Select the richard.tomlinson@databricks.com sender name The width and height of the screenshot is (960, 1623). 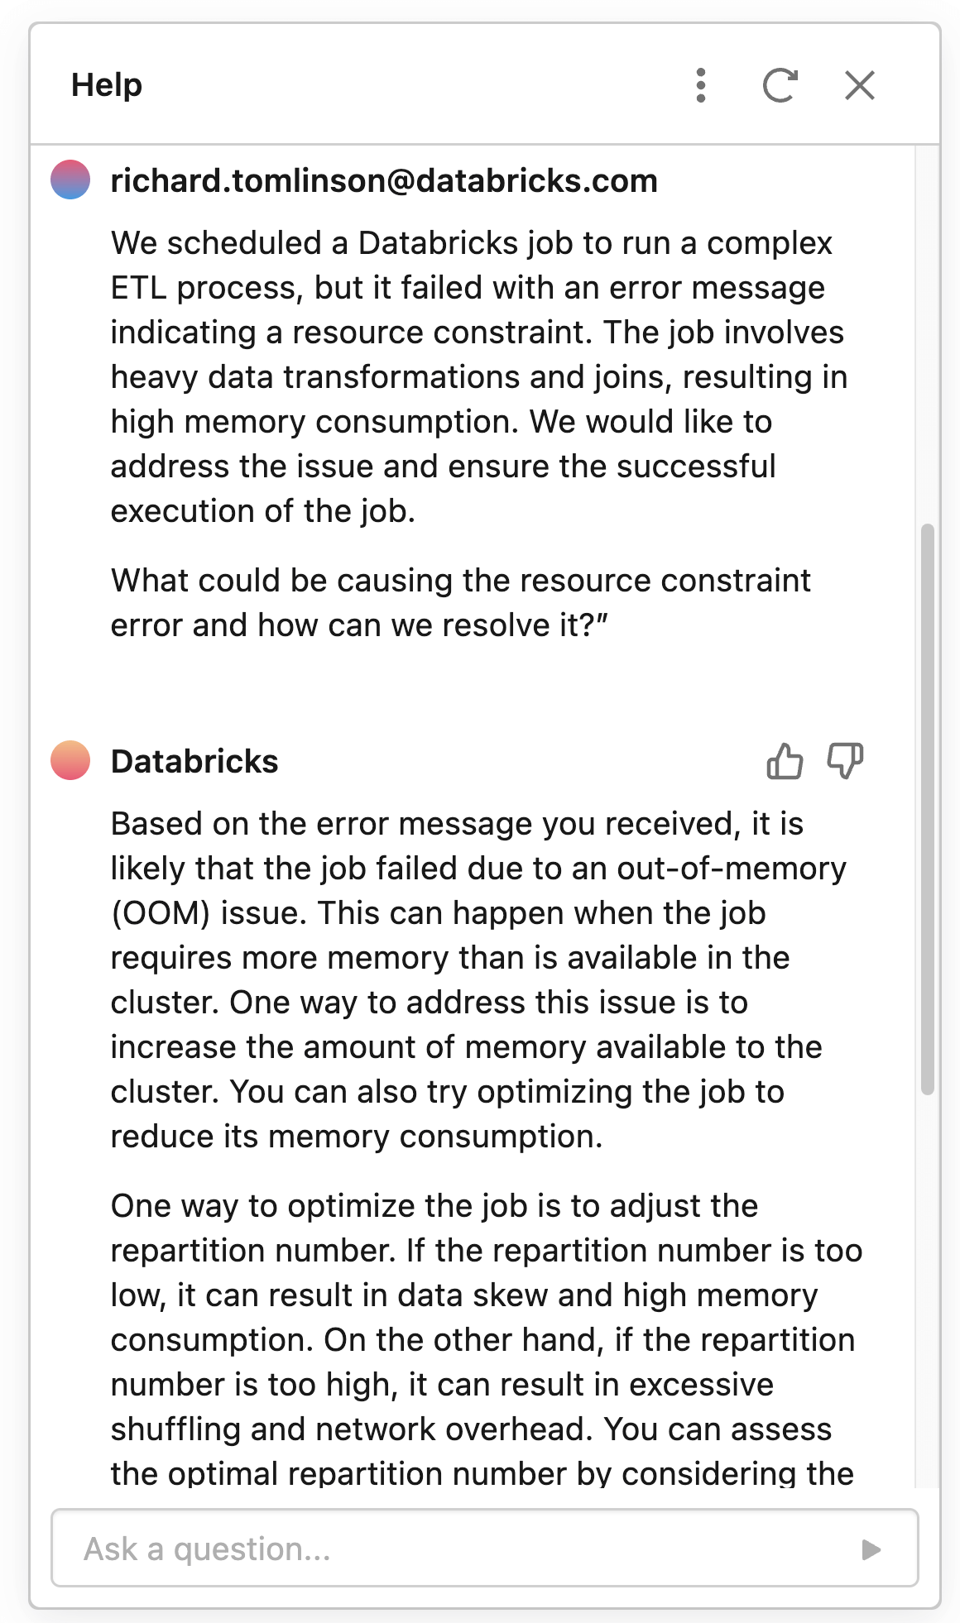pyautogui.click(x=384, y=180)
